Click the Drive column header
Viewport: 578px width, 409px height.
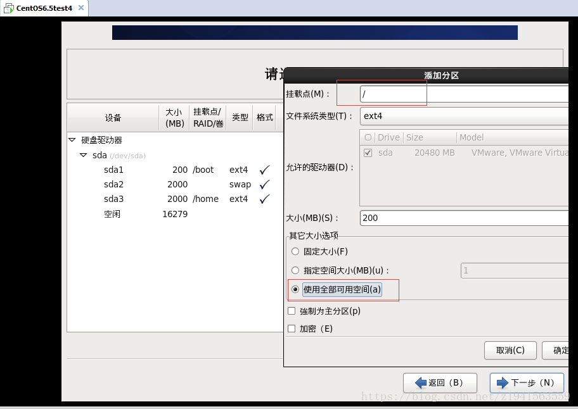pos(389,137)
